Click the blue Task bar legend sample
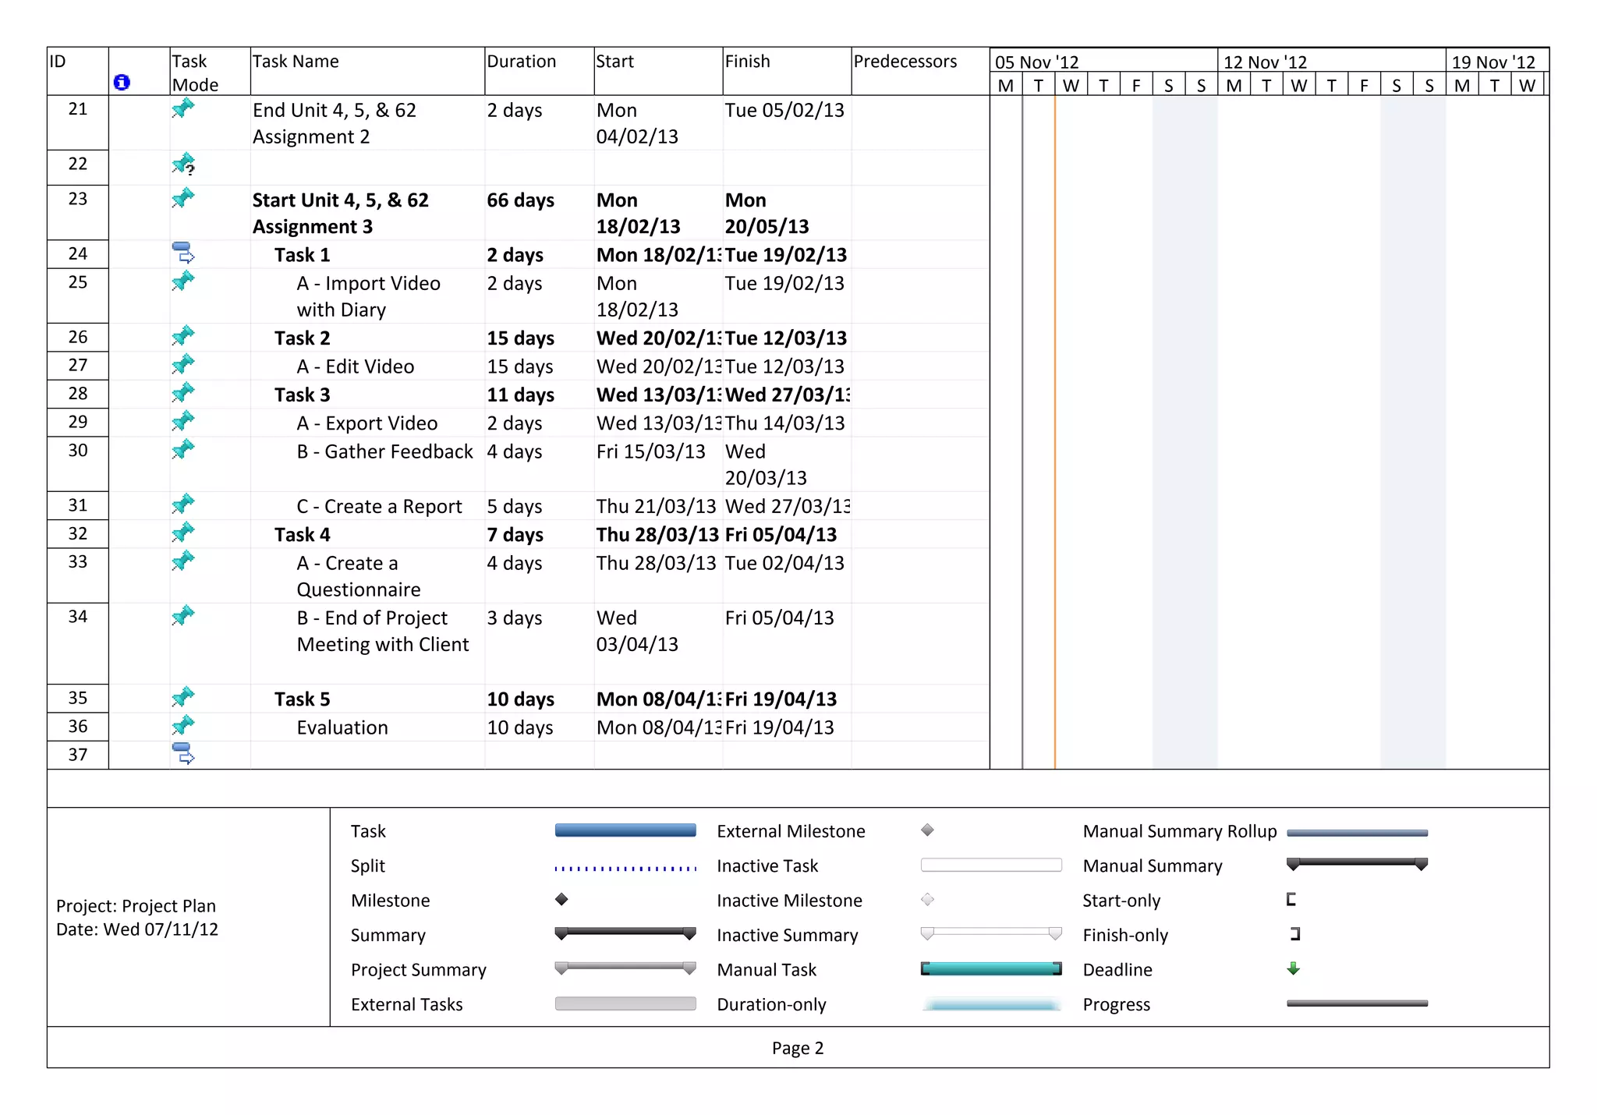Image resolution: width=1597 pixels, height=1115 pixels. [625, 830]
